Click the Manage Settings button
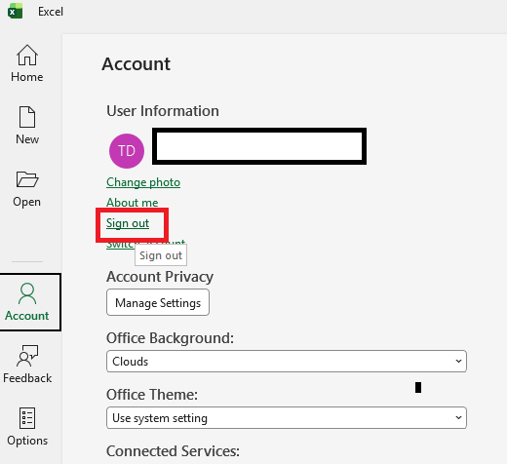The image size is (507, 464). (158, 302)
